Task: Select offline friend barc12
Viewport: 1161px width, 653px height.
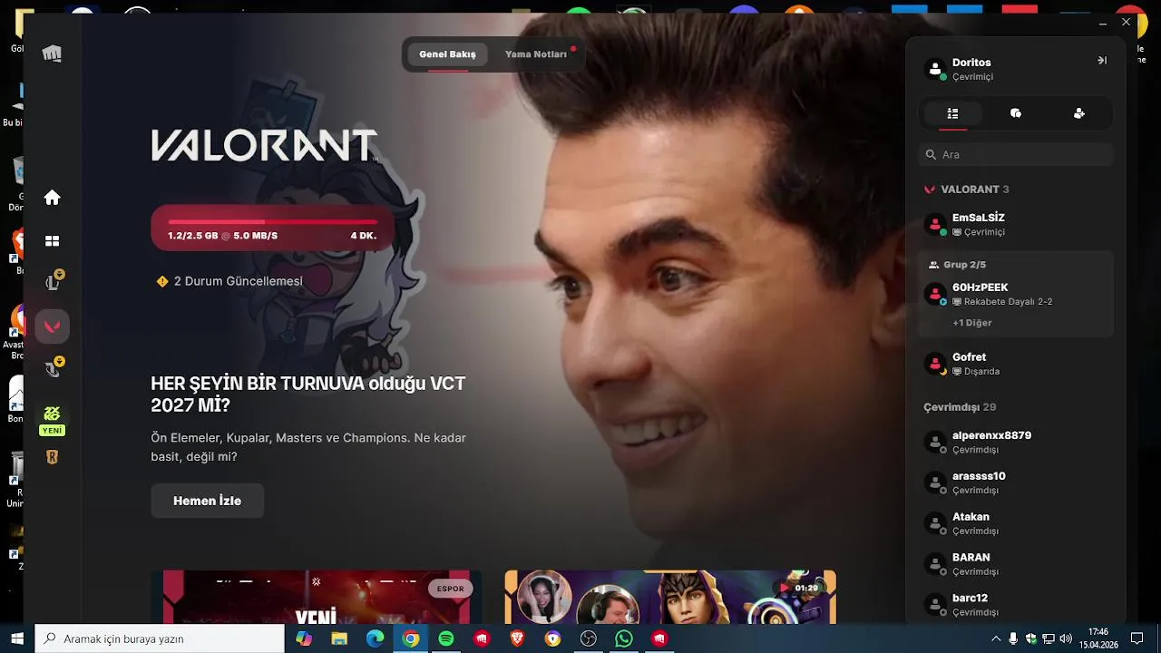Action: point(1016,605)
